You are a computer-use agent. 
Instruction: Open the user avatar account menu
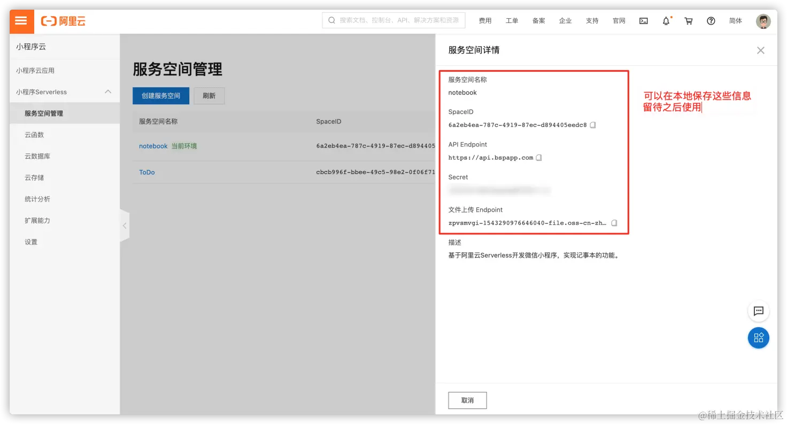(x=763, y=21)
